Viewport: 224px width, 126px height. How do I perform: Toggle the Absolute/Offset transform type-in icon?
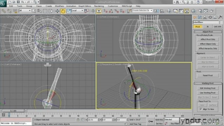[x=83, y=120]
